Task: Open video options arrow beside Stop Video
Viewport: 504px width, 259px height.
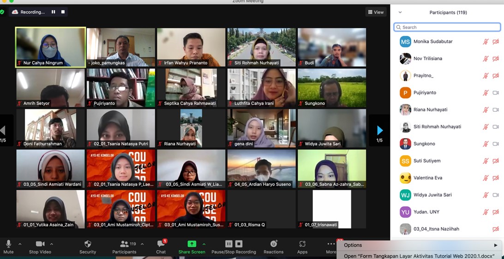Action: [51, 244]
